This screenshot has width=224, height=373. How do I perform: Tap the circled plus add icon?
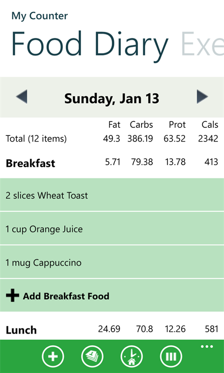pyautogui.click(x=53, y=356)
